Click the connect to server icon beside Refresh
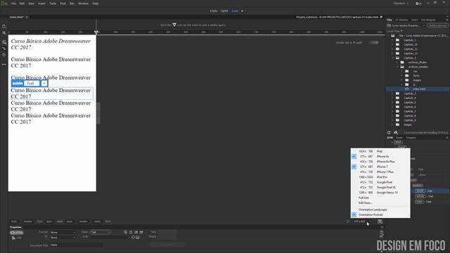 pyautogui.click(x=396, y=133)
